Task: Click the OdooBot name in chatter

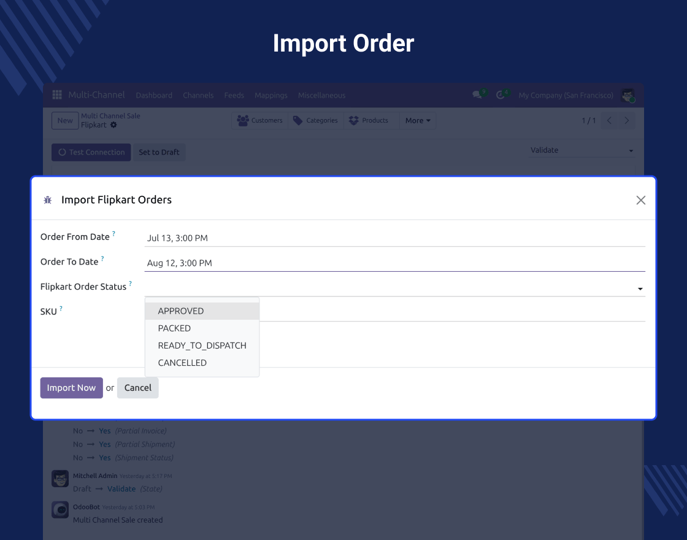Action: (x=86, y=507)
